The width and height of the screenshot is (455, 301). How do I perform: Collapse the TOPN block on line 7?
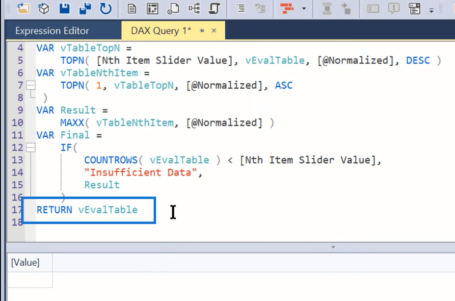tap(30, 85)
